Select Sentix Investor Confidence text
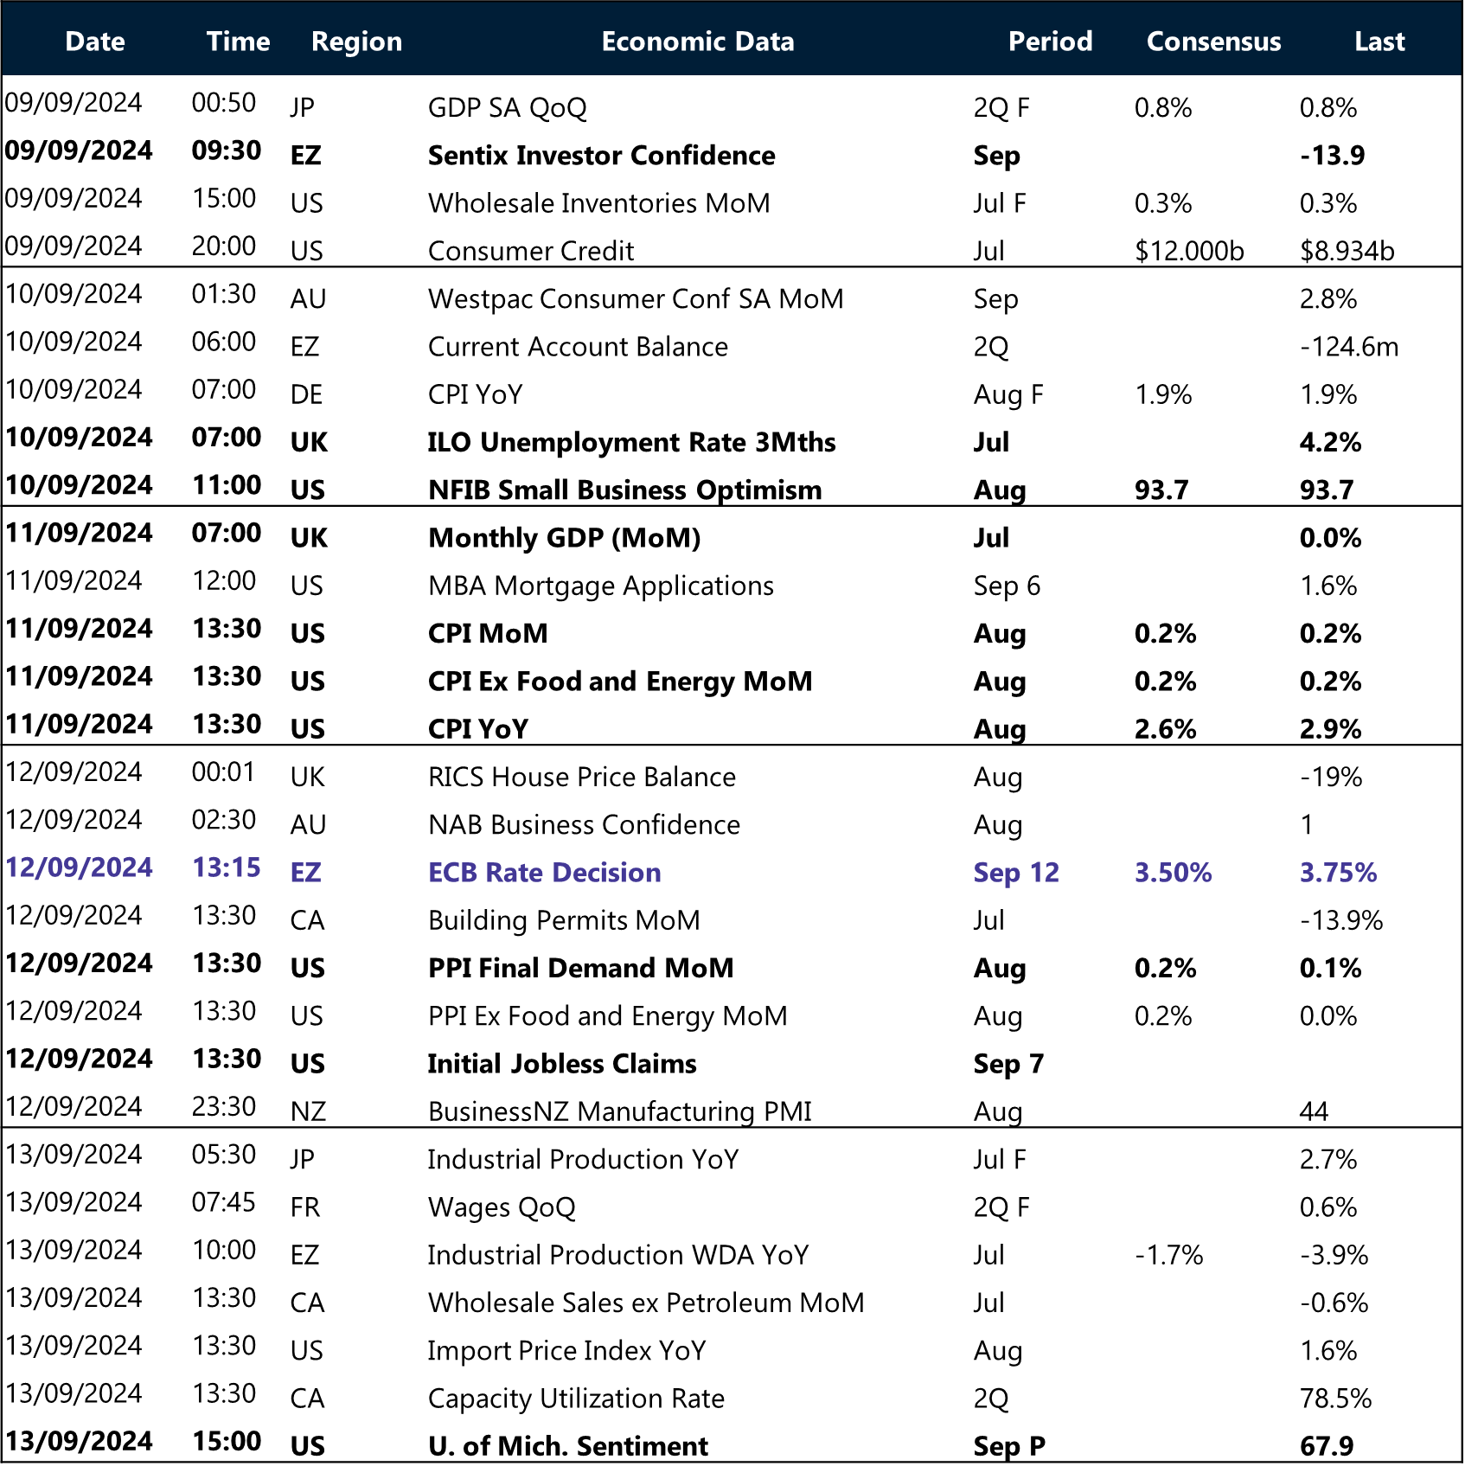 point(602,156)
